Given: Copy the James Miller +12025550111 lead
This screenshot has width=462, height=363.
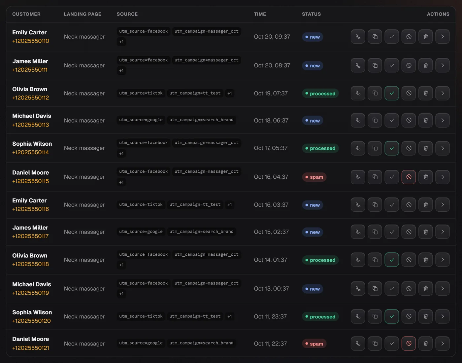Looking at the screenshot, I should [x=375, y=65].
